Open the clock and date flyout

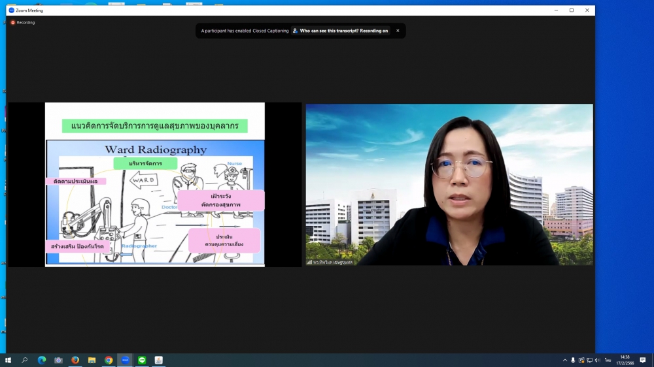pyautogui.click(x=625, y=360)
